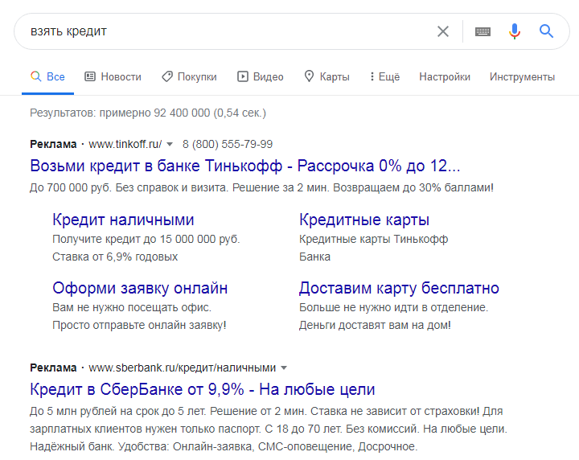Click the phone number 8 (800) 555-79-99
The width and height of the screenshot is (579, 460).
[228, 144]
